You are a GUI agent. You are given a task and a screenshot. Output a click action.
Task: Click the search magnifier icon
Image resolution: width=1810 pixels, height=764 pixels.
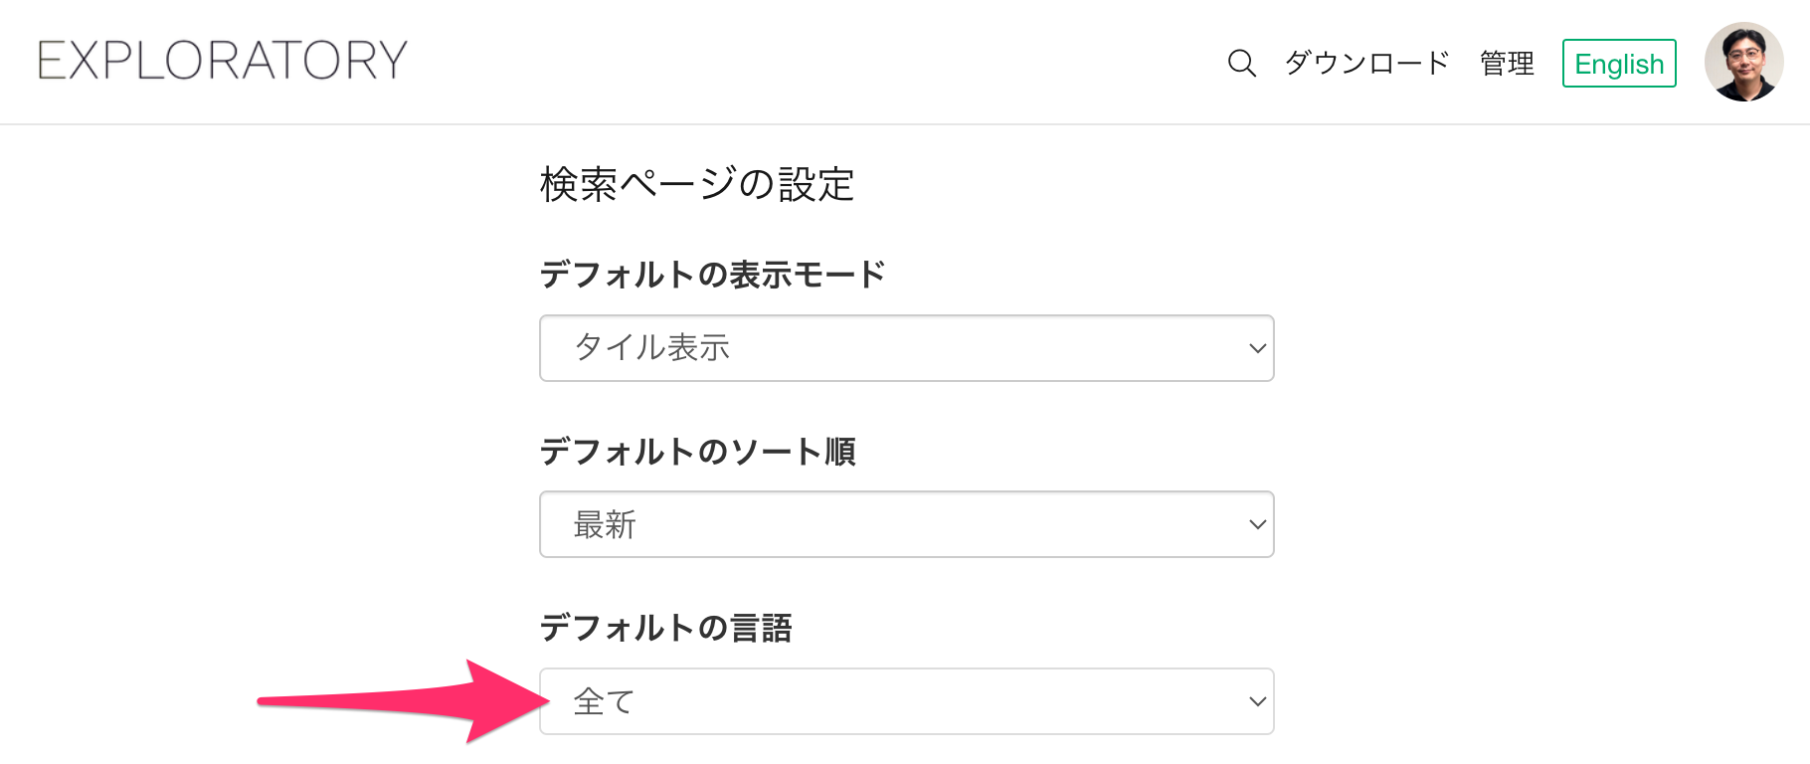(1241, 64)
